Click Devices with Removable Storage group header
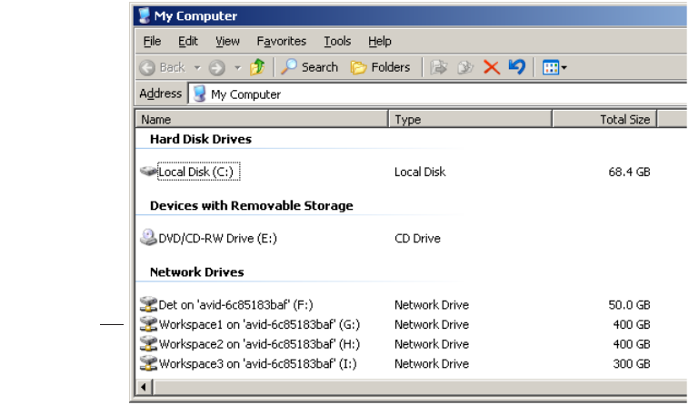689x405 pixels. (252, 206)
